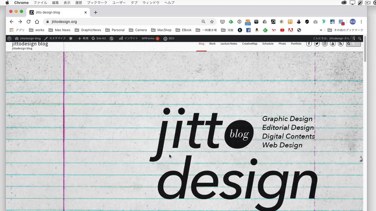Open the Chrome profile avatar

click(353, 21)
